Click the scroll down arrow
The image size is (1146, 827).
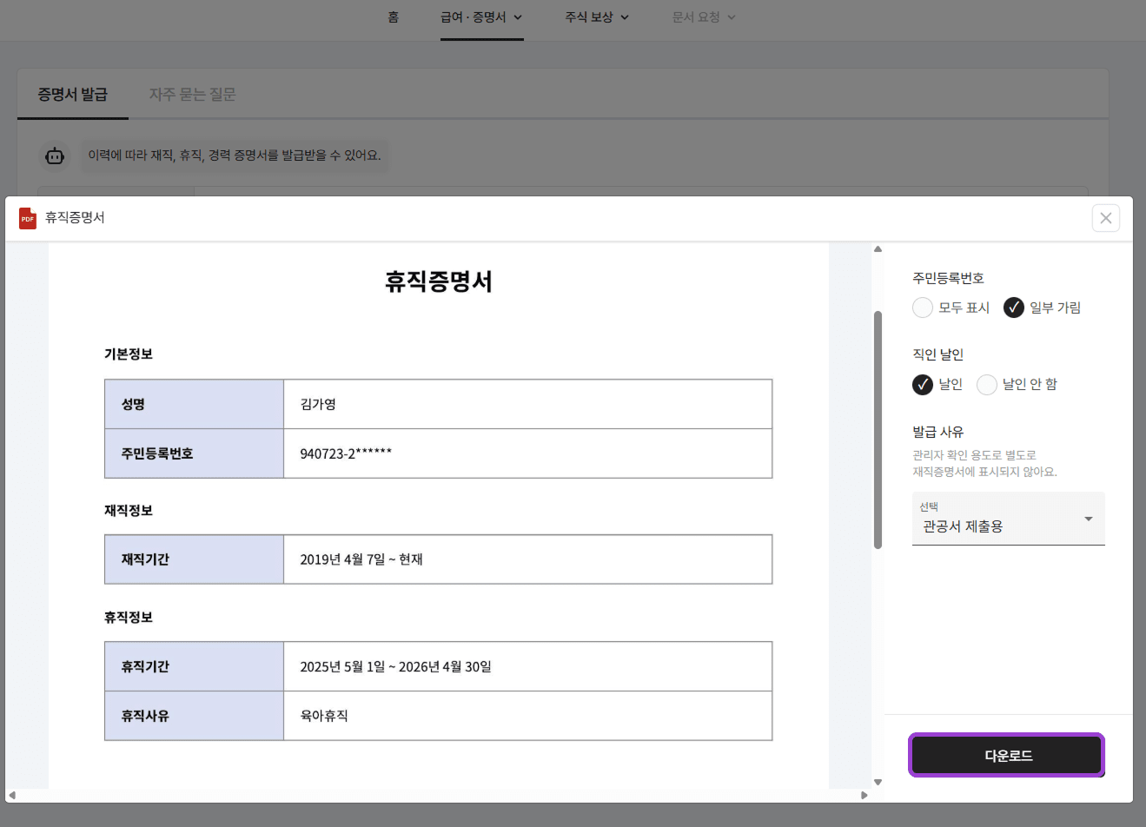point(878,782)
